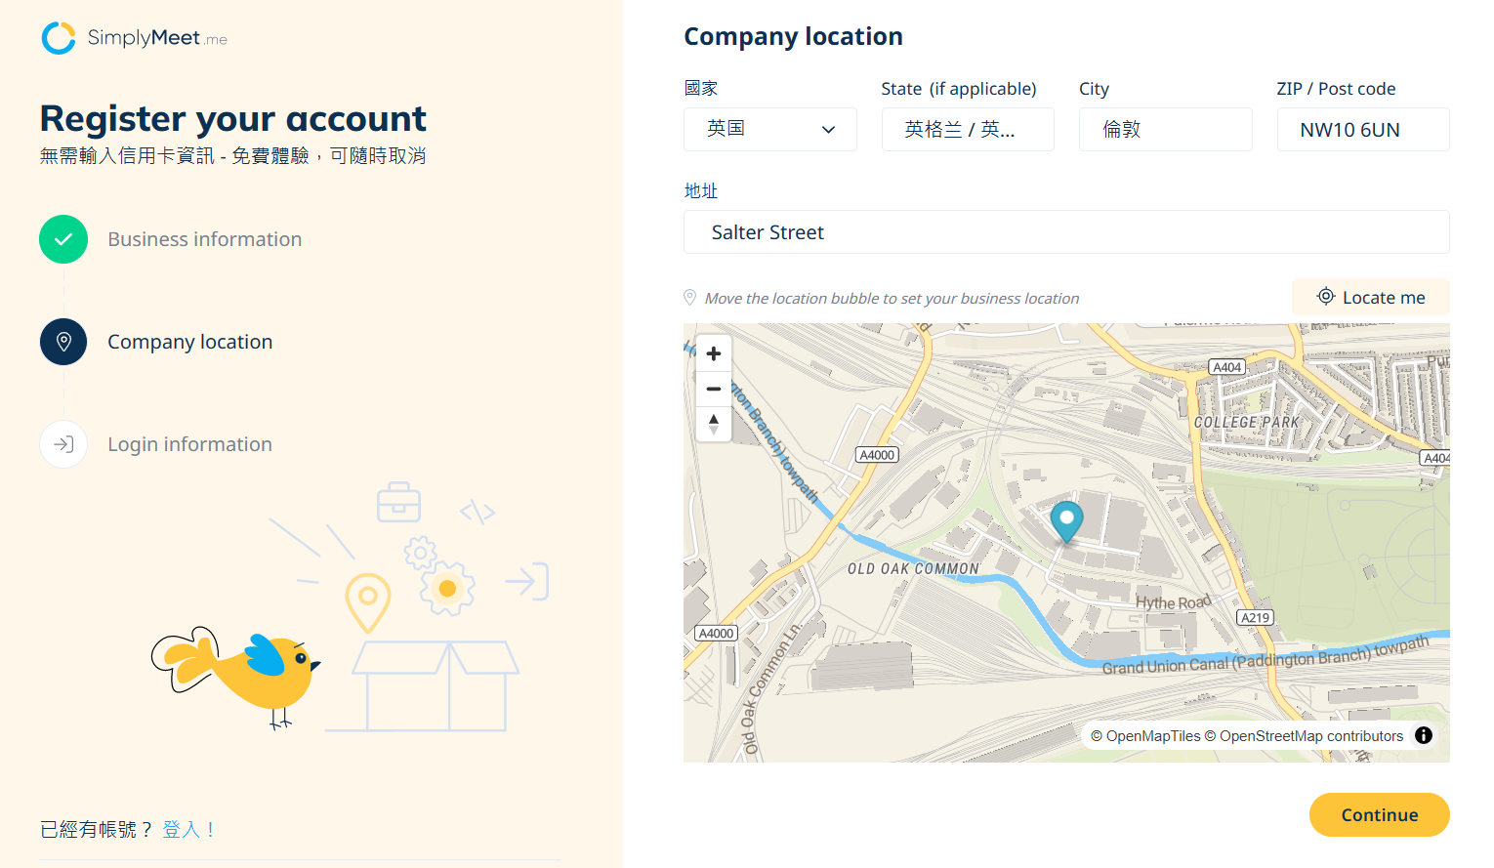Click the 'Register your account' heading
Image resolution: width=1494 pixels, height=868 pixels.
(x=233, y=118)
